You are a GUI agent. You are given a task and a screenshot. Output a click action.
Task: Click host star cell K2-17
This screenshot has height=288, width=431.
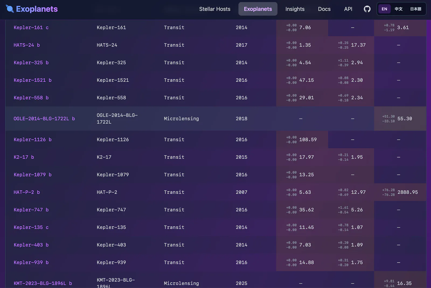pyautogui.click(x=104, y=157)
